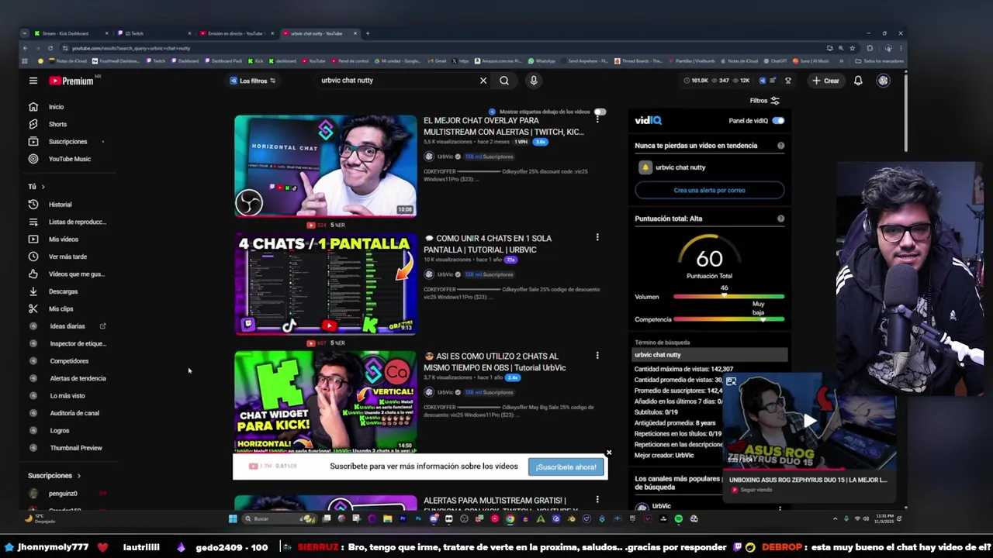Click the help icon beside Puntuación total
This screenshot has width=993, height=558.
coord(780,219)
